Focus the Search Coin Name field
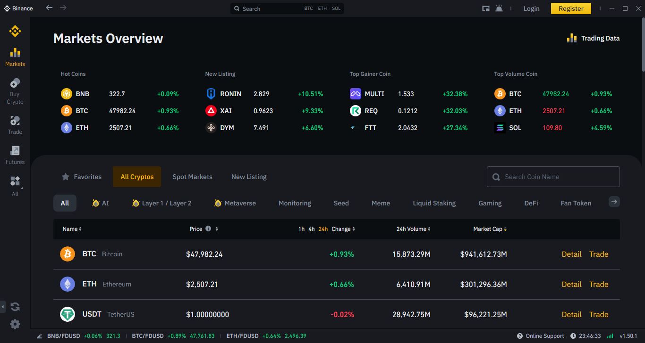Image resolution: width=645 pixels, height=343 pixels. click(553, 177)
